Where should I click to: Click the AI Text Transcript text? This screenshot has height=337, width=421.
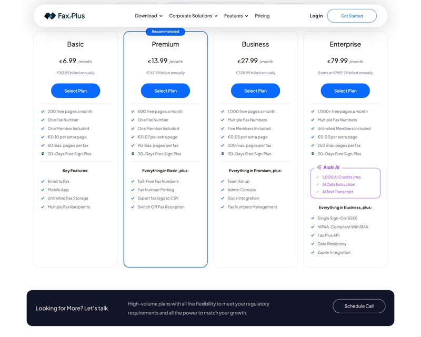click(337, 192)
